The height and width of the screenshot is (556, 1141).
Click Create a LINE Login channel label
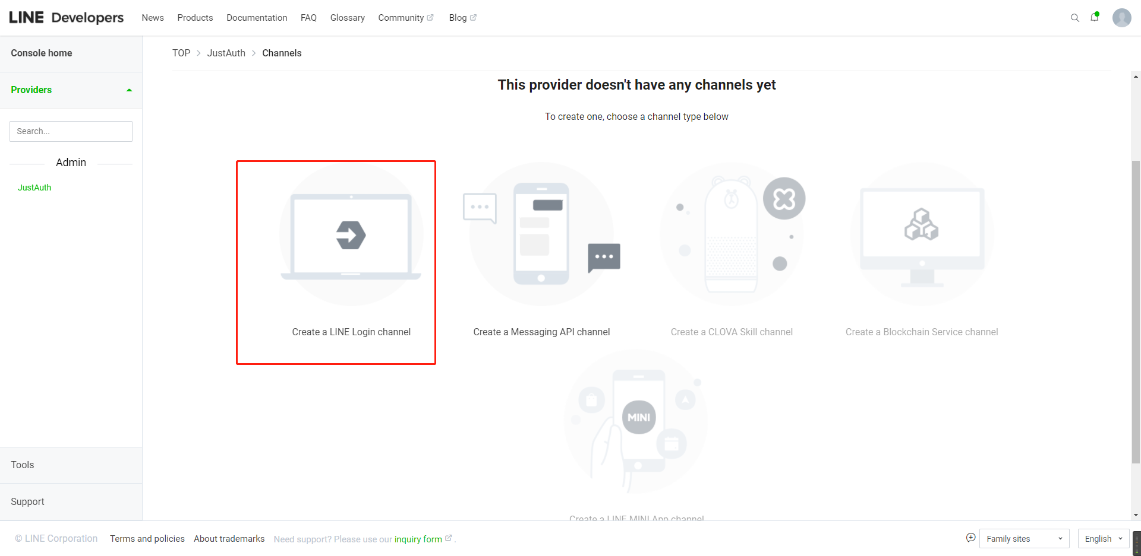click(x=351, y=332)
